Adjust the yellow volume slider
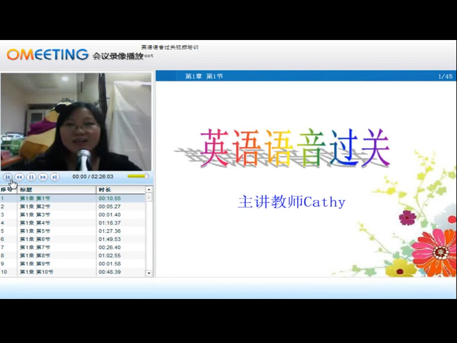 [x=137, y=177]
